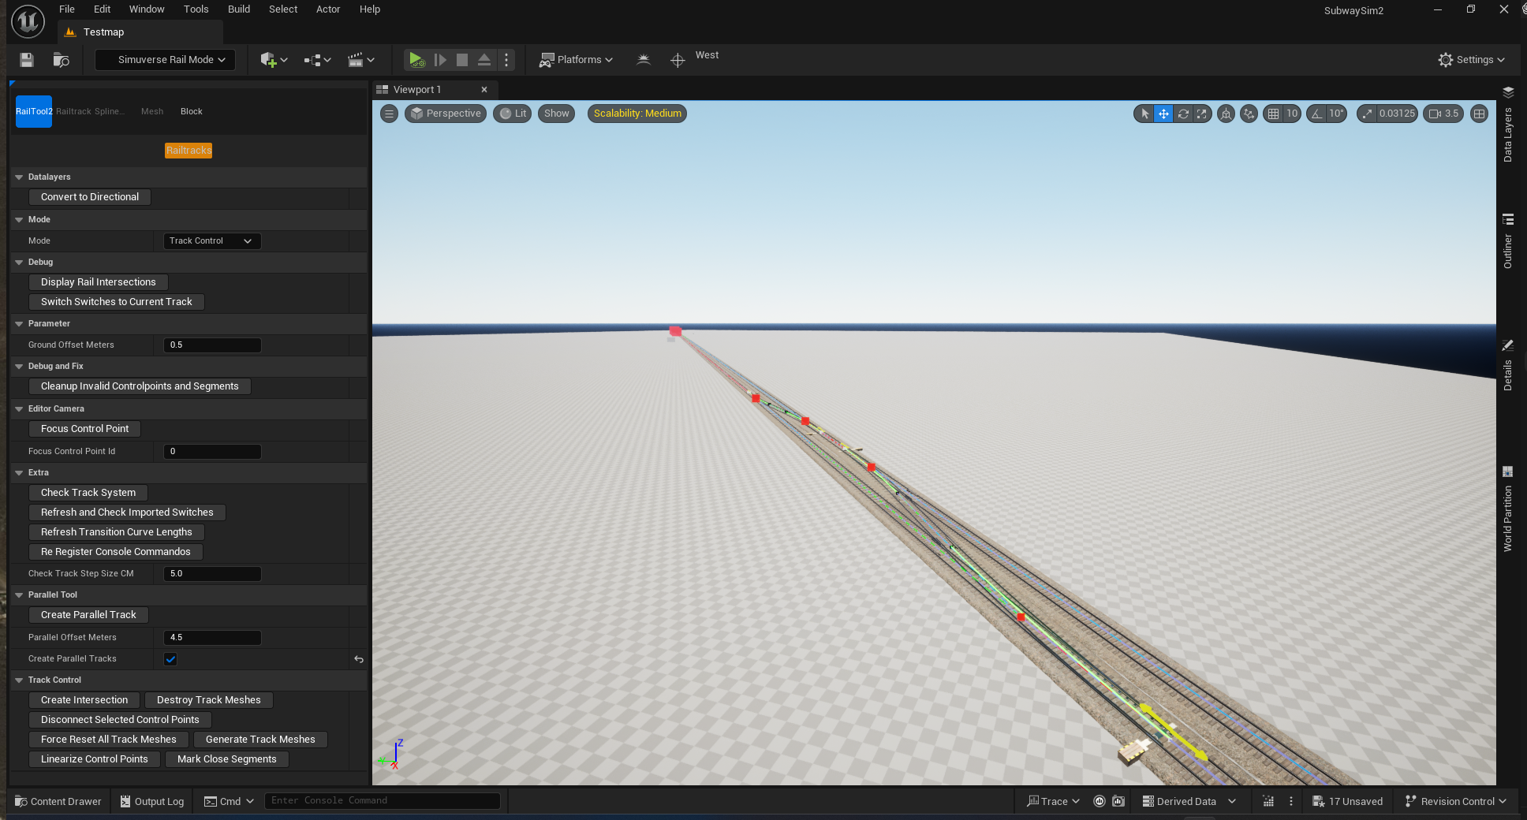Screen dimensions: 1527x820
Task: Open the Track Control mode dropdown
Action: tap(211, 241)
